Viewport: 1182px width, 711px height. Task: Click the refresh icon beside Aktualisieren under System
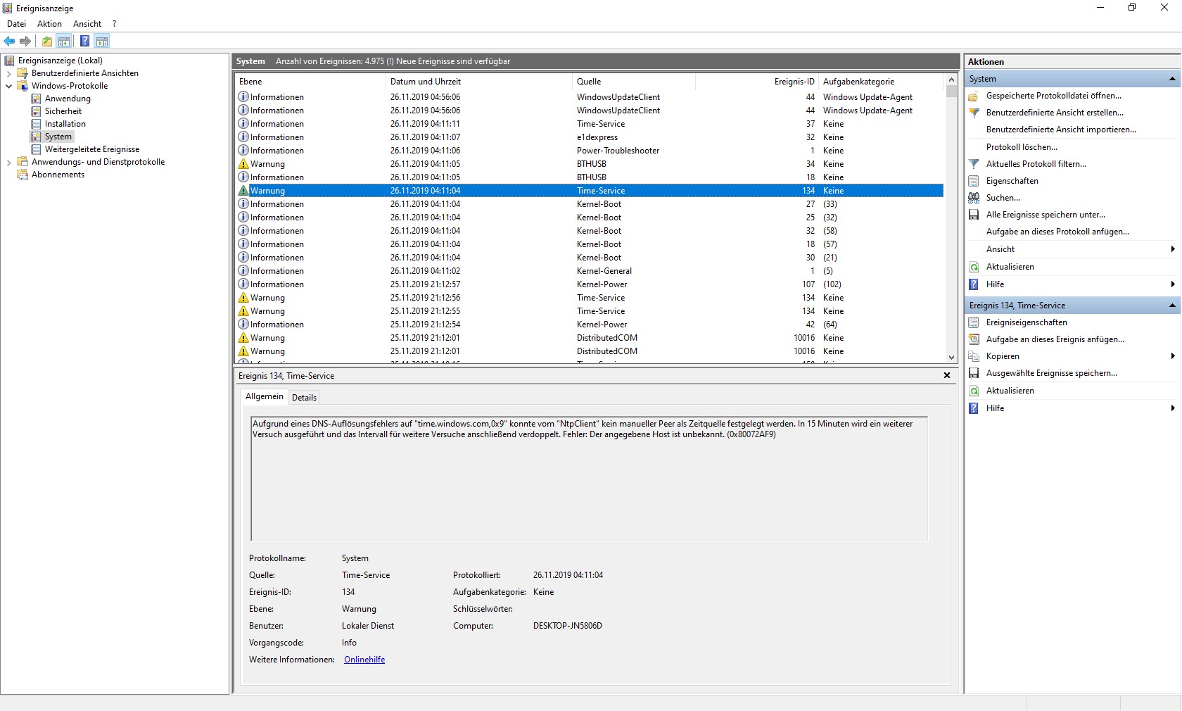(974, 267)
